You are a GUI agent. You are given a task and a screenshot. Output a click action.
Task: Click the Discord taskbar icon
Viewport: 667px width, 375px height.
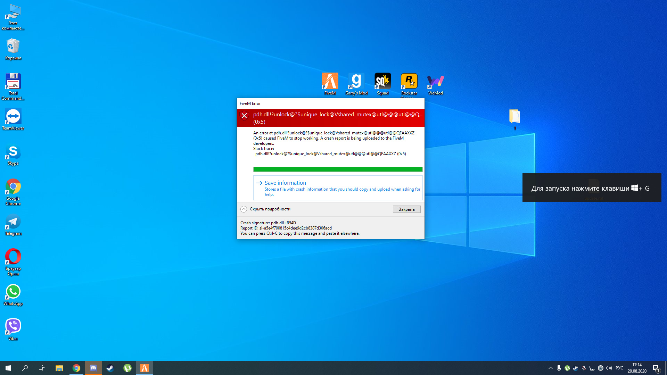click(x=93, y=368)
